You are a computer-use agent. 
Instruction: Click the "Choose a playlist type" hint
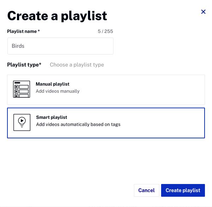(77, 65)
